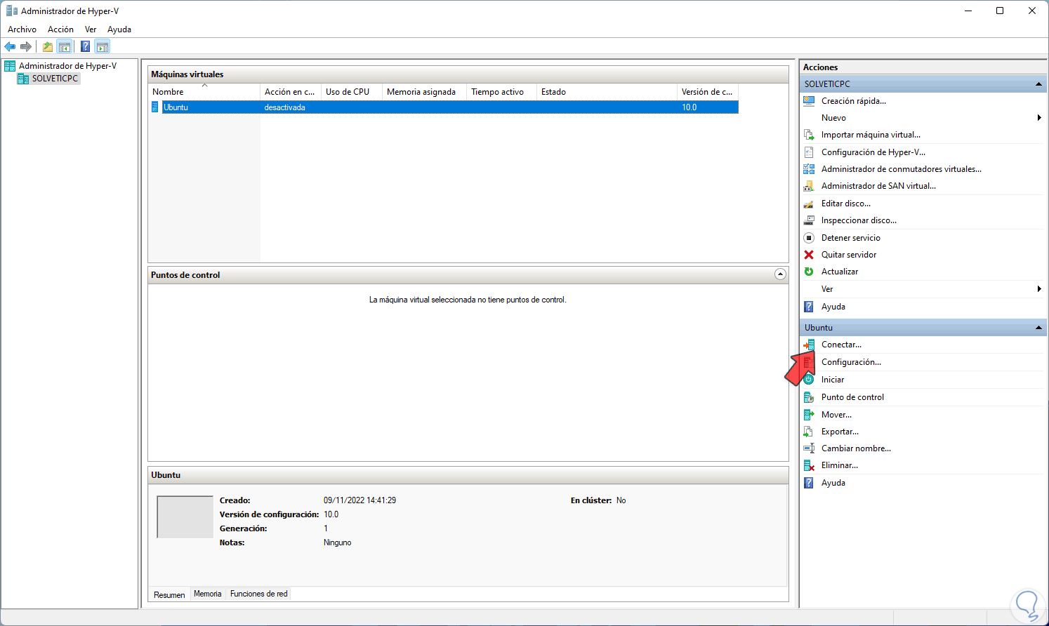Click the Ayuda icon under SOLVETICPC actions

point(809,307)
